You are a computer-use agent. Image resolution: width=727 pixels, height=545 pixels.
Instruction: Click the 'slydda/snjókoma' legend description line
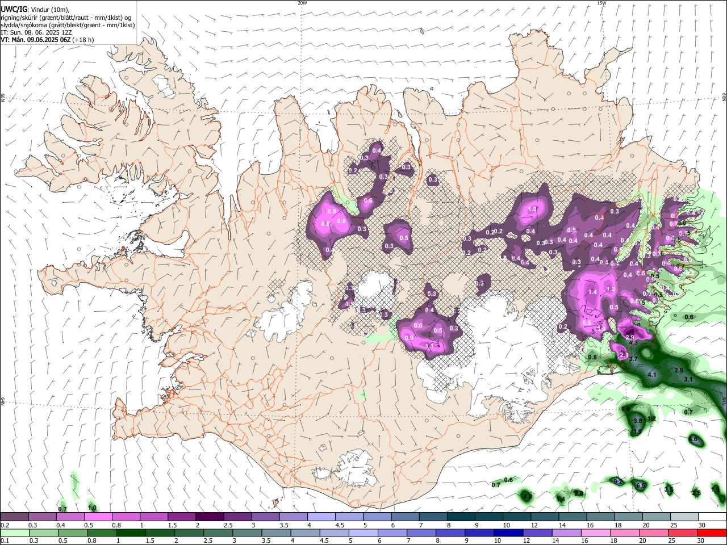coord(68,25)
